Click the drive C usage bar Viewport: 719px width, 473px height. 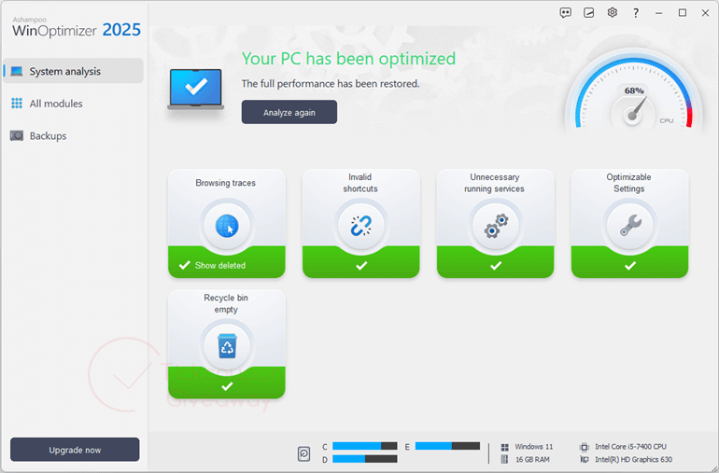click(x=364, y=446)
